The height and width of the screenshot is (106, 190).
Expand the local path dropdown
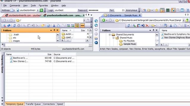point(183,20)
